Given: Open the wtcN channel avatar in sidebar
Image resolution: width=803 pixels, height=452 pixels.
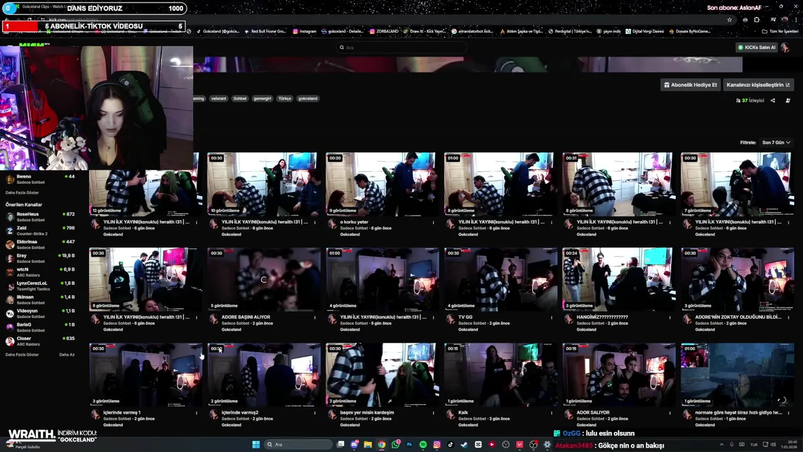Looking at the screenshot, I should click(9, 272).
